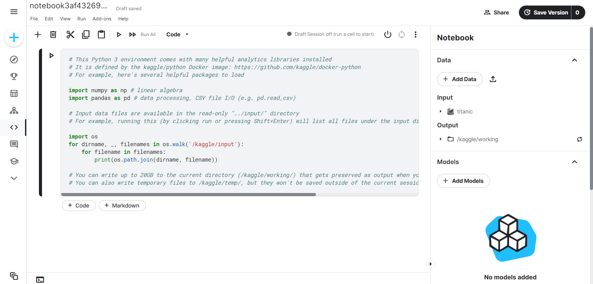593x284 pixels.
Task: Open the Add-ons menu
Action: tap(102, 19)
